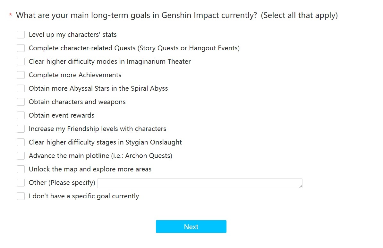Click the resize handle of the Other textbox
This screenshot has width=383, height=248.
pyautogui.click(x=301, y=186)
